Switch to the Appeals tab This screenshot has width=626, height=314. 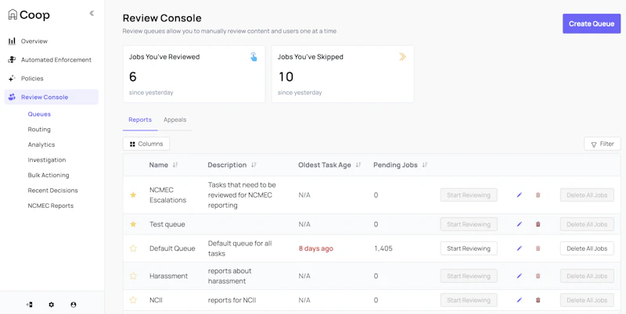point(174,120)
